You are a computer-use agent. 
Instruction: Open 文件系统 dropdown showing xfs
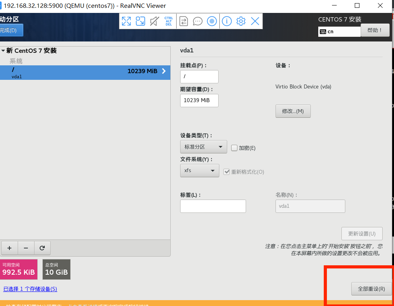(199, 171)
